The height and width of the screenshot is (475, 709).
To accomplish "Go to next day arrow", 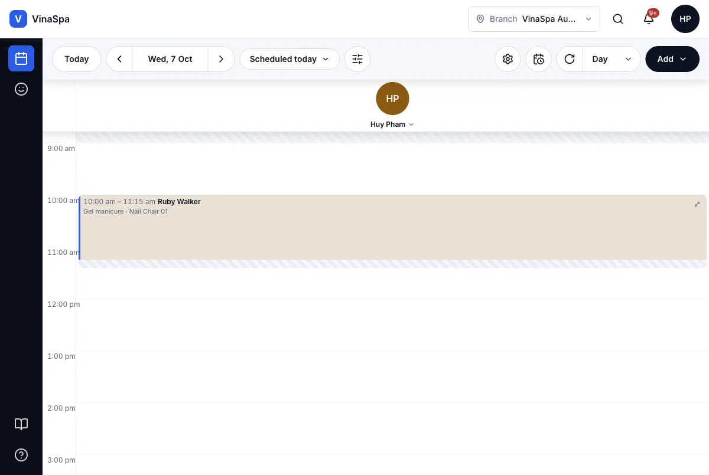I will (x=221, y=59).
